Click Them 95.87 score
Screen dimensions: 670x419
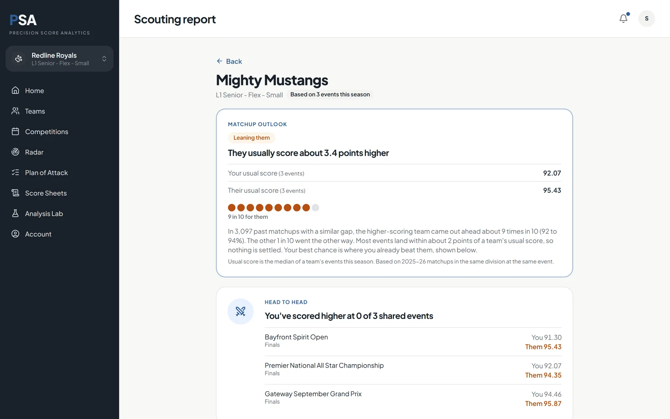(543, 404)
